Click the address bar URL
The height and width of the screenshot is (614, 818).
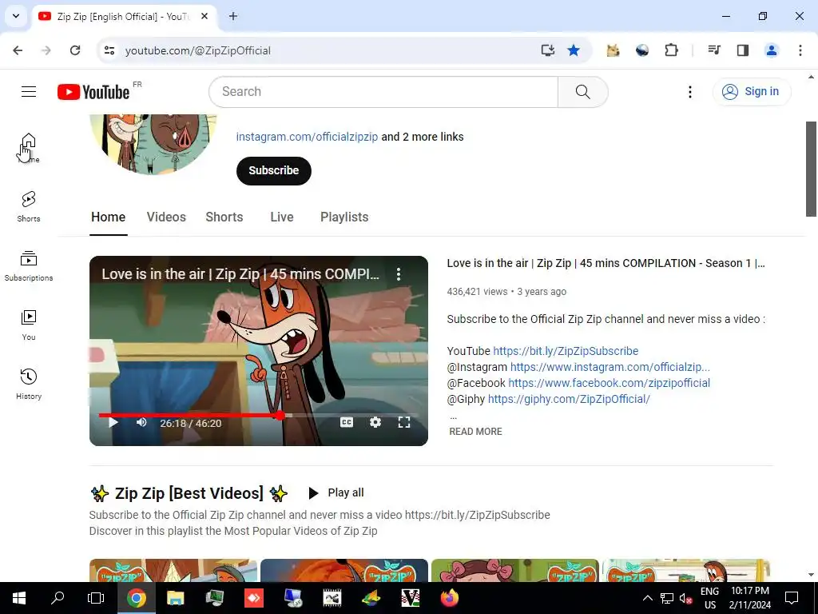[x=198, y=50]
